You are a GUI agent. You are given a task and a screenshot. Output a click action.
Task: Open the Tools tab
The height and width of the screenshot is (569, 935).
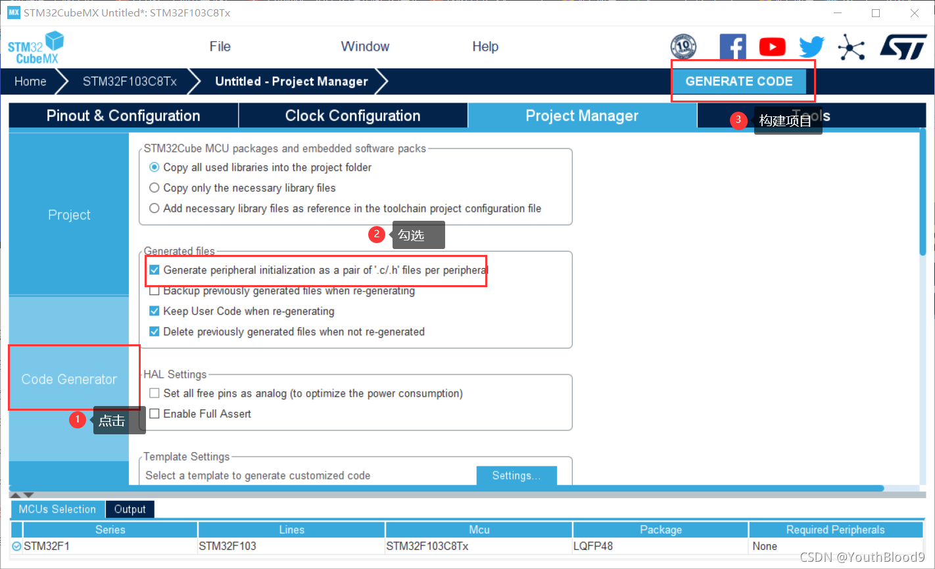pos(811,116)
